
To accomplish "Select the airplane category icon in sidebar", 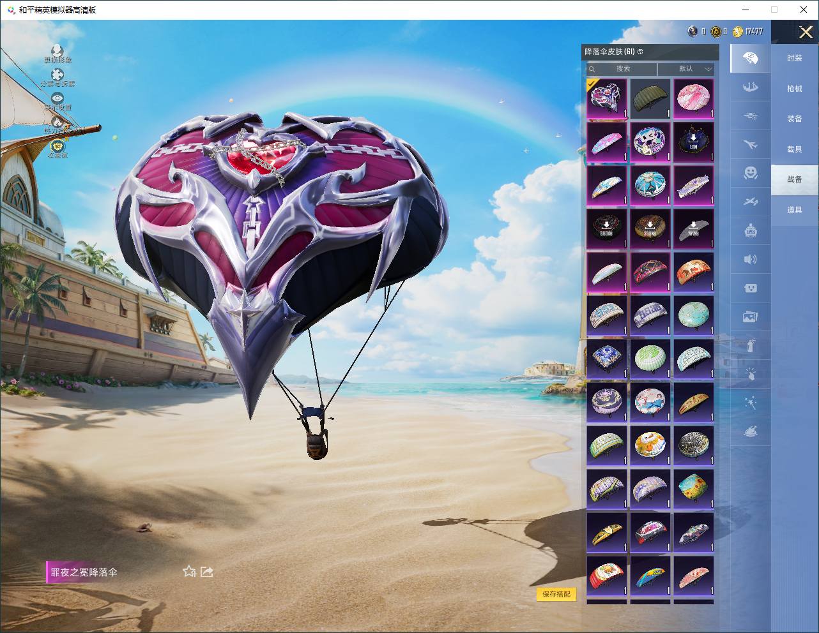I will coord(751,145).
